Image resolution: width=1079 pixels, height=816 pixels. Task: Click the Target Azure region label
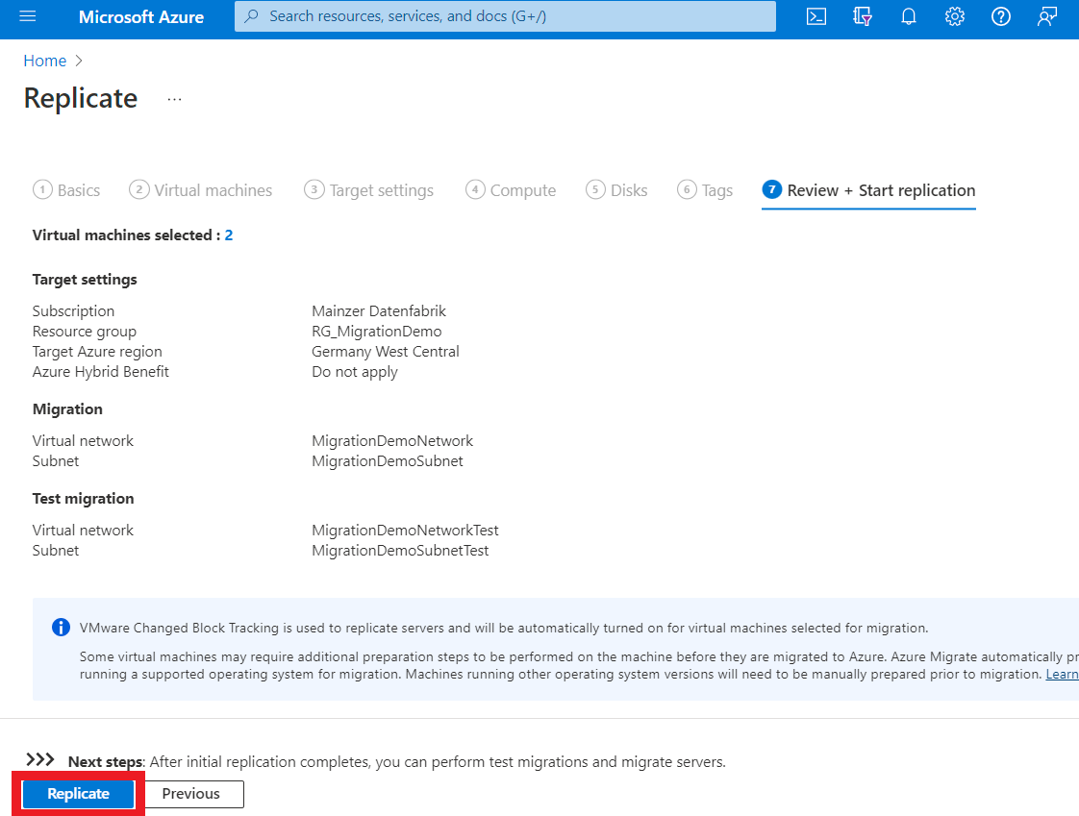[x=97, y=352]
